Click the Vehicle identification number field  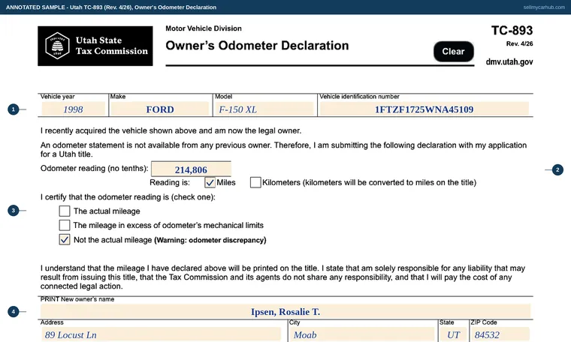point(424,109)
